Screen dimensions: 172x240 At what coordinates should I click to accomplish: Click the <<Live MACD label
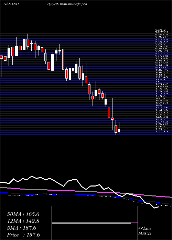(x=145, y=231)
